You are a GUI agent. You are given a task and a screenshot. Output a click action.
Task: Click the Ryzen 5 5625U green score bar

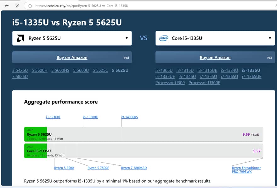(35, 134)
